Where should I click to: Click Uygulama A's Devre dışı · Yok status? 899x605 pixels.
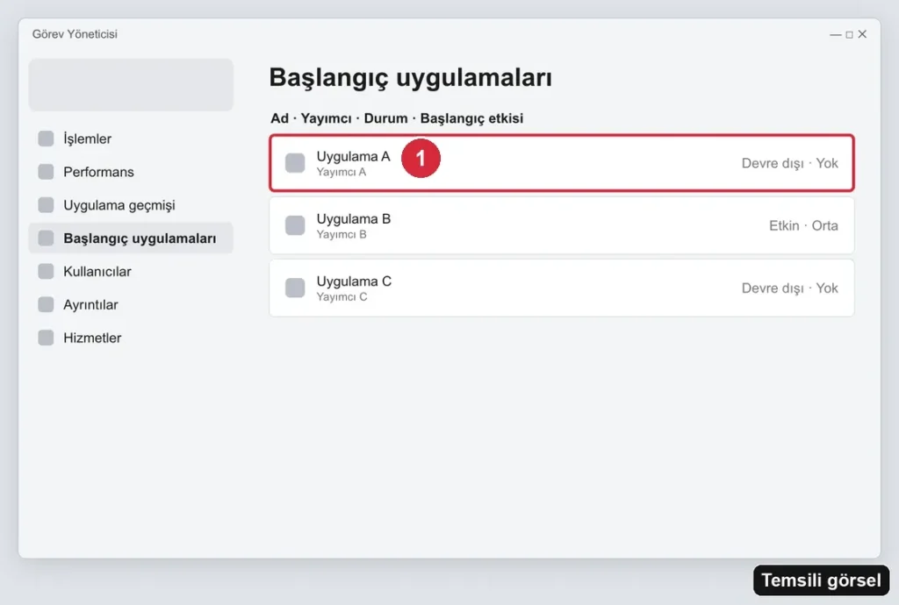[x=789, y=163]
